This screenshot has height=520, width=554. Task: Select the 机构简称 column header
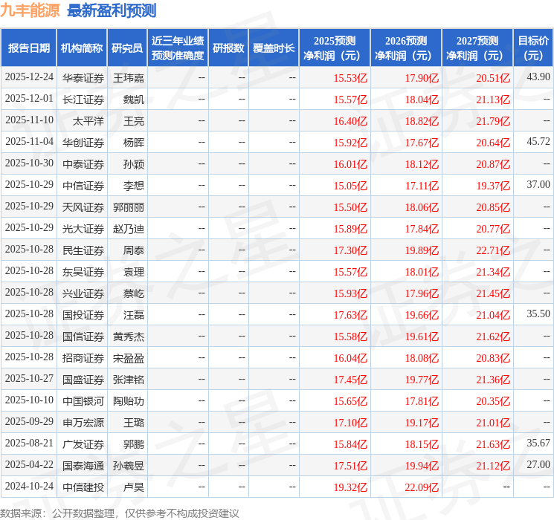point(82,48)
